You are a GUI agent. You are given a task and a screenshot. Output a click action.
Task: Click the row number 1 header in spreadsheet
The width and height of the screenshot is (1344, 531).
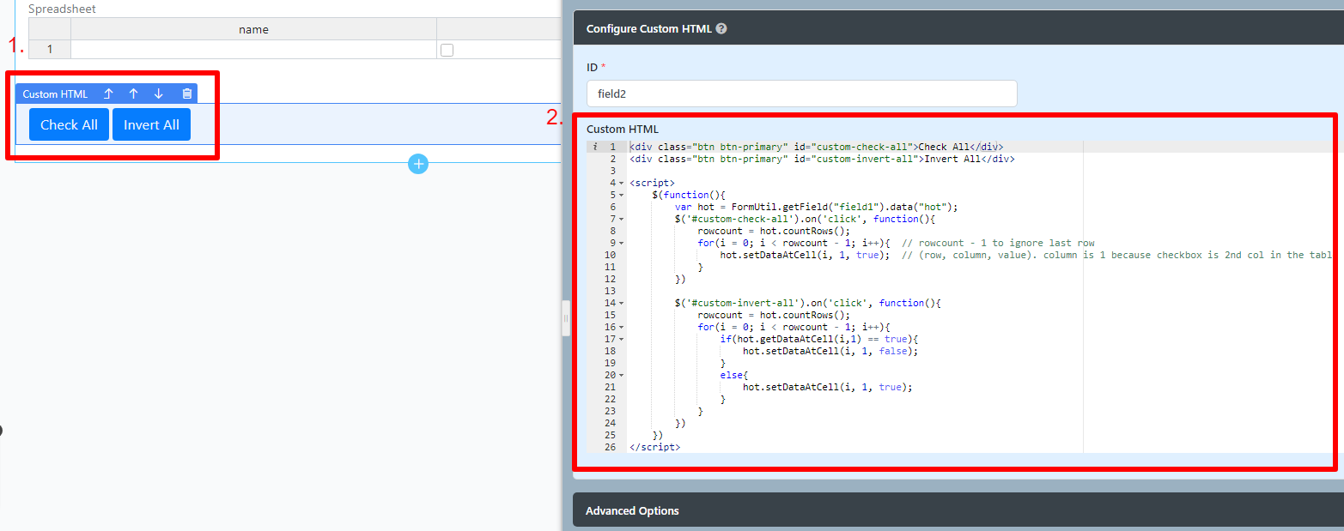click(x=50, y=50)
